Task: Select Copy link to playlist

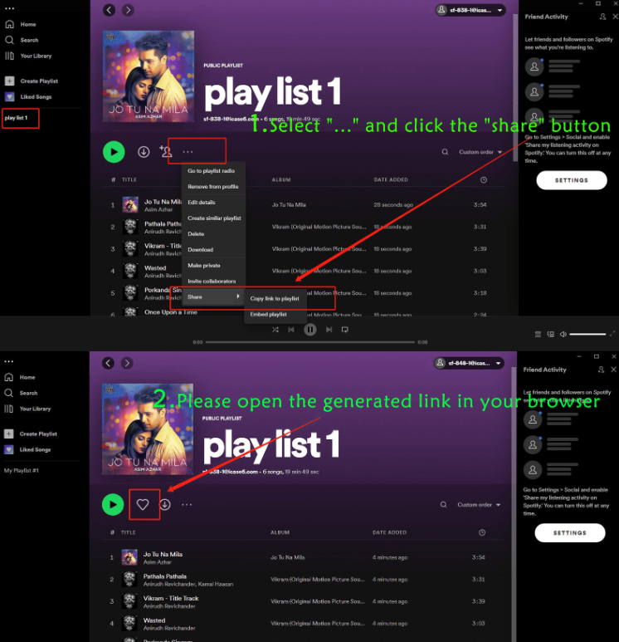Action: coord(275,298)
